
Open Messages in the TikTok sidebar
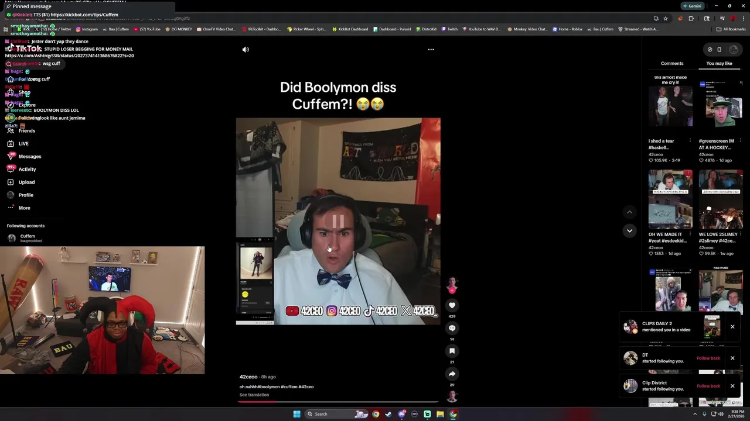(24, 156)
